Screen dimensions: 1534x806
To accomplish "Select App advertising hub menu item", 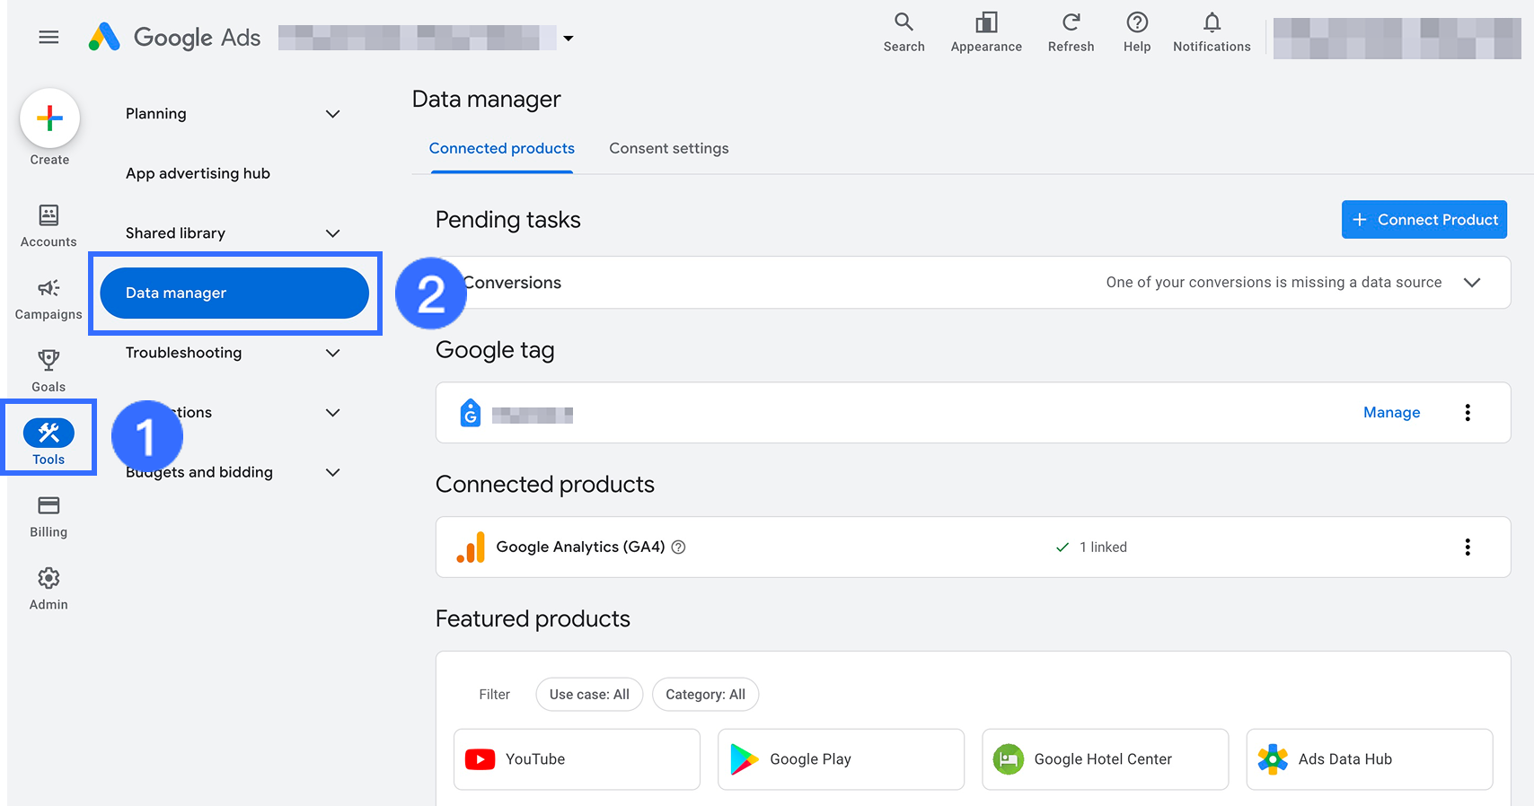I will [x=198, y=174].
